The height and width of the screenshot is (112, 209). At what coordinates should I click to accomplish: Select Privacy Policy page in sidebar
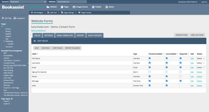[9, 80]
